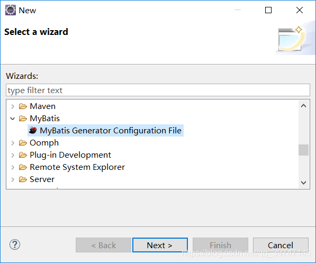Screen dimensions: 316x263
Task: Expand the Maven category
Action: coord(13,106)
